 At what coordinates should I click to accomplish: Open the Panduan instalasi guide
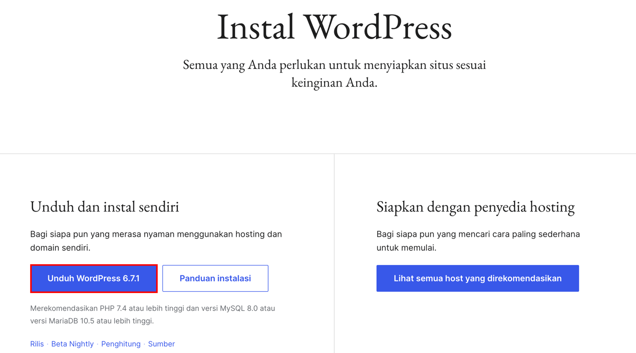point(215,278)
